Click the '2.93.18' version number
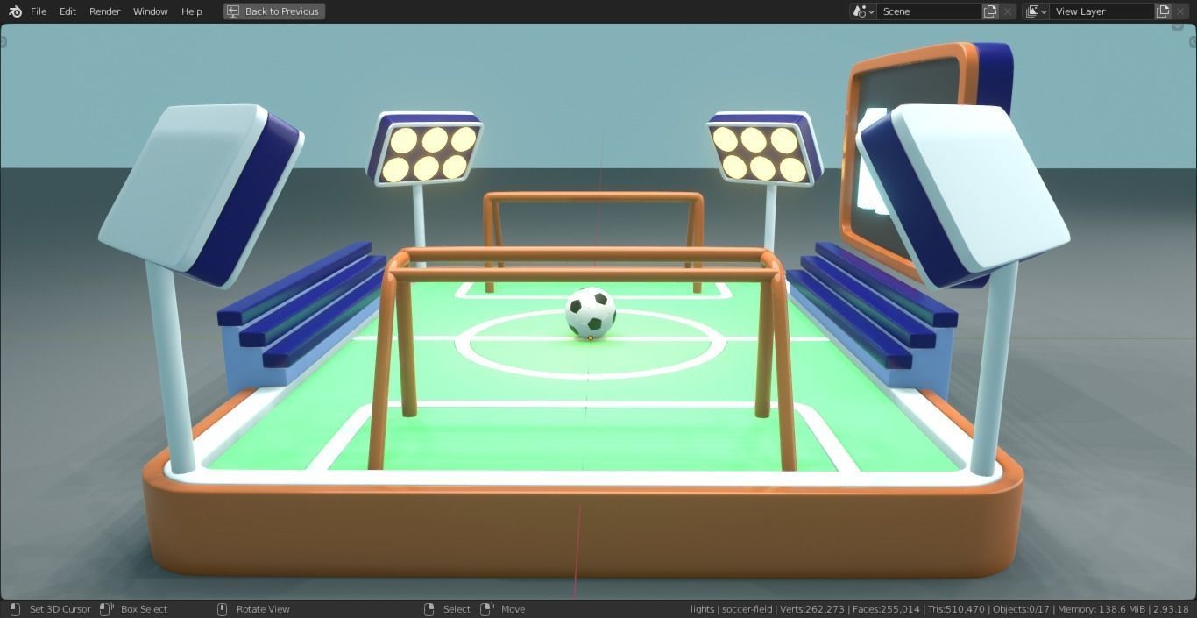1197x618 pixels. 1171,609
